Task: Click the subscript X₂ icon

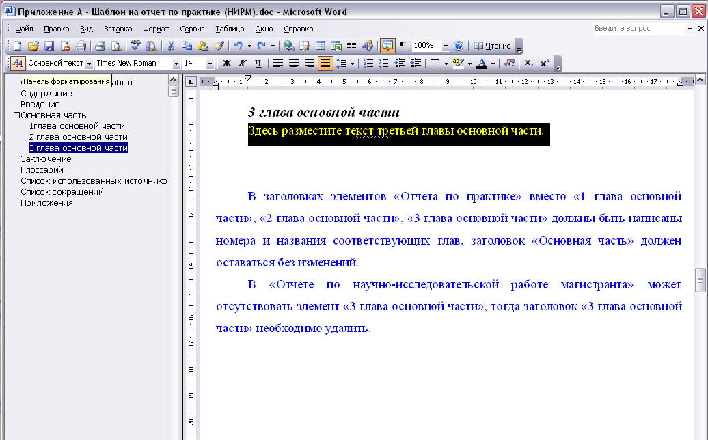Action: (x=529, y=63)
